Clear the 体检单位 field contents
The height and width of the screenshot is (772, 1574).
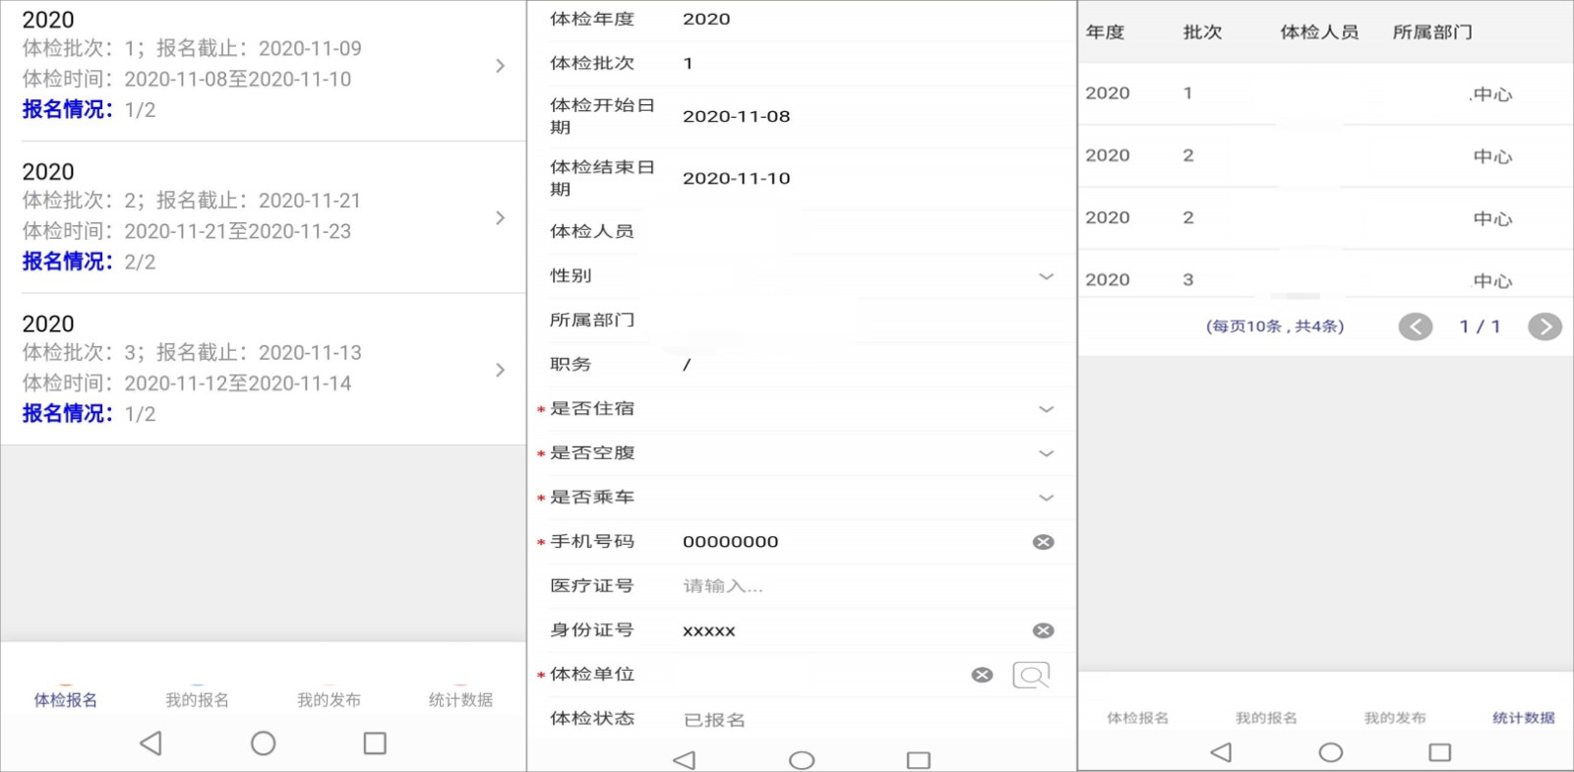click(982, 675)
